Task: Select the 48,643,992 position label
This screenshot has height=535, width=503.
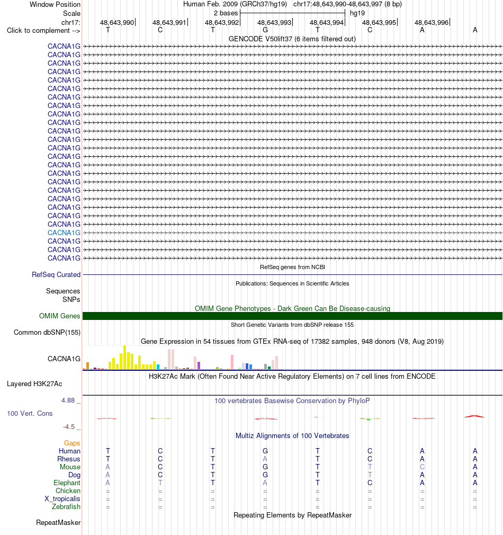Action: (222, 23)
